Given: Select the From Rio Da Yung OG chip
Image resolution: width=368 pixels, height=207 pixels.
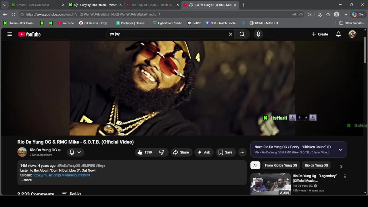Looking at the screenshot, I should pyautogui.click(x=281, y=165).
